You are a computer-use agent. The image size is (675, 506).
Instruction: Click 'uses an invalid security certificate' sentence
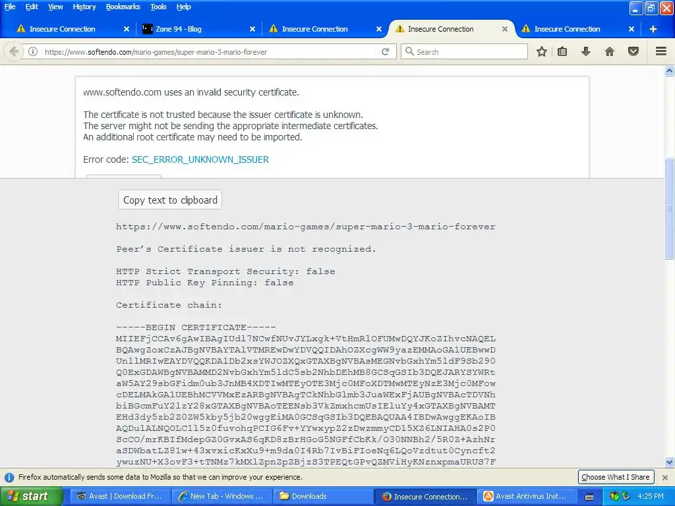(191, 92)
